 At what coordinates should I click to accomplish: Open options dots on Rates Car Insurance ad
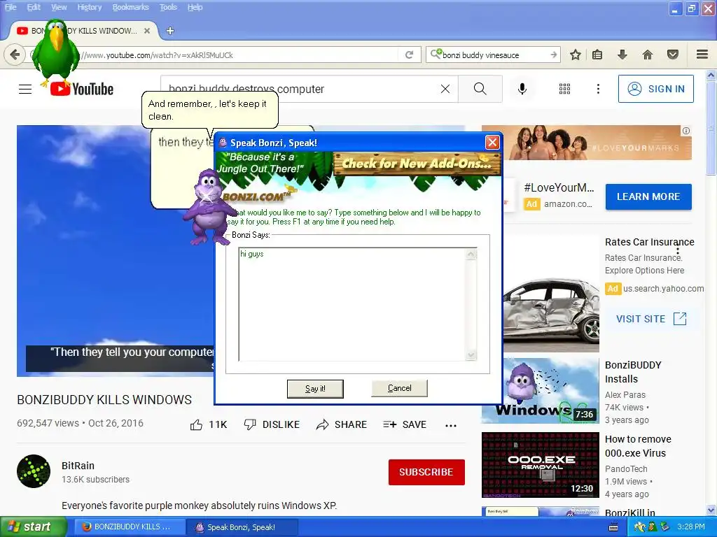coord(678,251)
